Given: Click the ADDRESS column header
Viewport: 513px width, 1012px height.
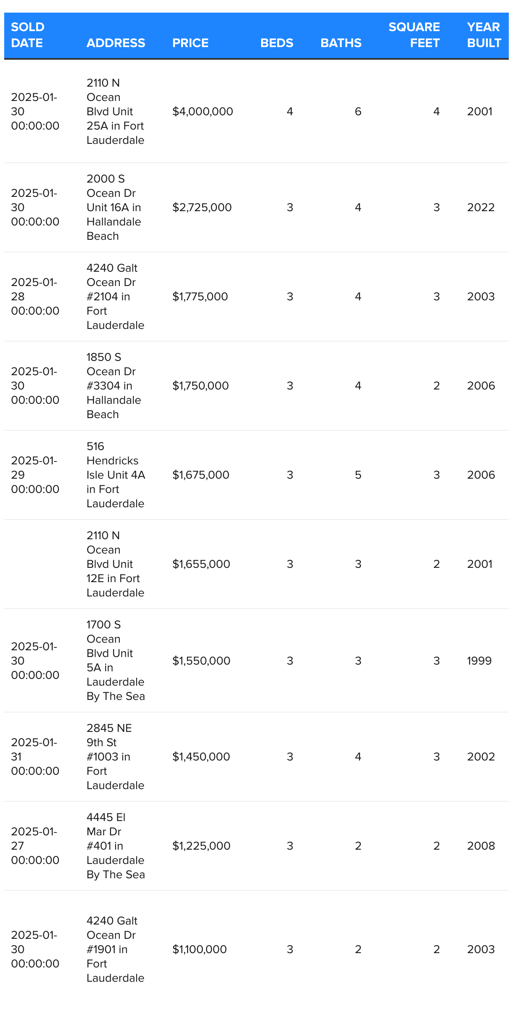Looking at the screenshot, I should tap(116, 43).
